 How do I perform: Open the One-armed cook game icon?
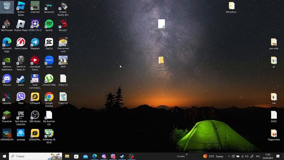pos(63,45)
